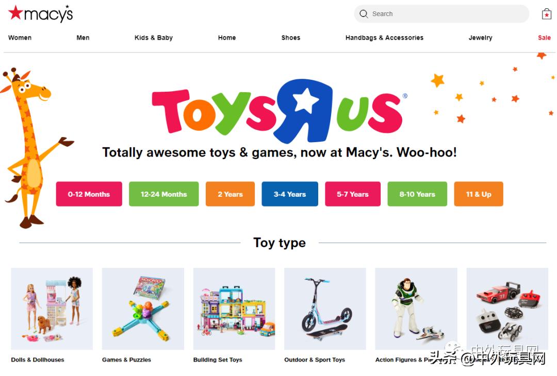Open the Dolls & Dollhouses thumbnail
The width and height of the screenshot is (557, 376).
(52, 309)
